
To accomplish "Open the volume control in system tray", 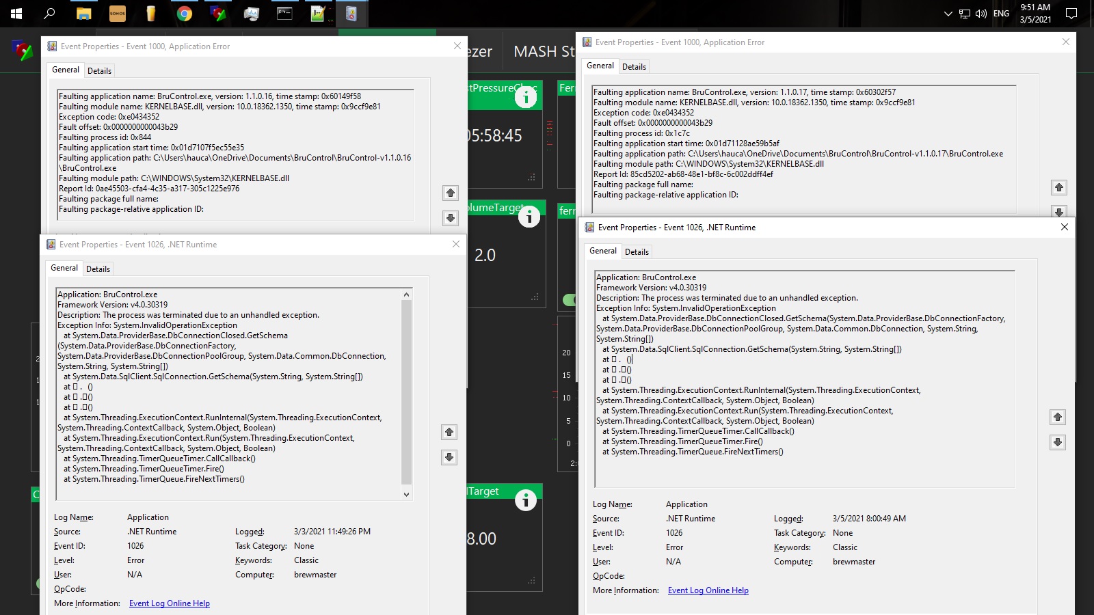I will (981, 14).
